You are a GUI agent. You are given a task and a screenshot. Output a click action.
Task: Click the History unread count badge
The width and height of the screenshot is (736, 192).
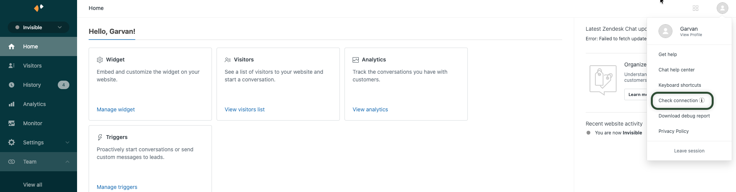[x=64, y=85]
